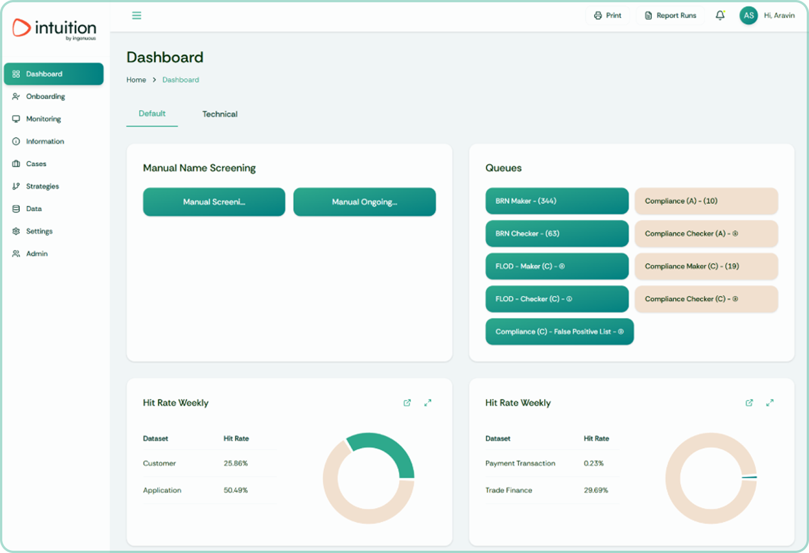Viewport: 809px width, 553px height.
Task: Open the AS user avatar
Action: click(748, 15)
